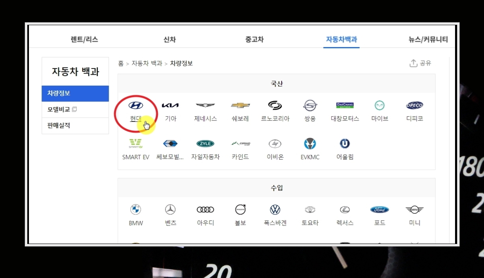Click the 대창모터스 text link
The height and width of the screenshot is (278, 484).
[x=345, y=118]
